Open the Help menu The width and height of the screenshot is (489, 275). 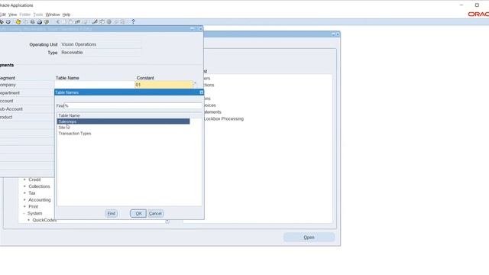(66, 15)
